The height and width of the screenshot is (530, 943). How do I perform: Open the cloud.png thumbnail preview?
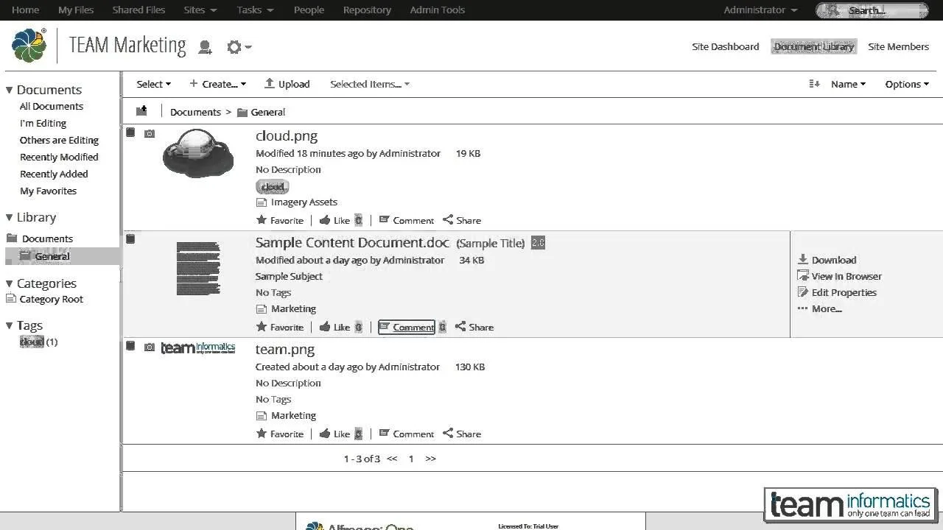point(197,153)
